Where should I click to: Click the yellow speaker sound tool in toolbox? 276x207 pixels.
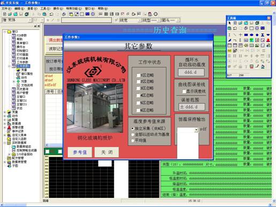pos(246,46)
